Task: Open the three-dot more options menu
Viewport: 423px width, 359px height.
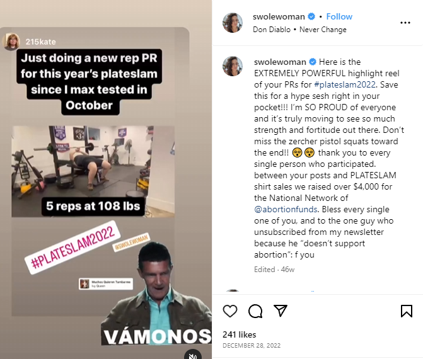Action: click(405, 23)
